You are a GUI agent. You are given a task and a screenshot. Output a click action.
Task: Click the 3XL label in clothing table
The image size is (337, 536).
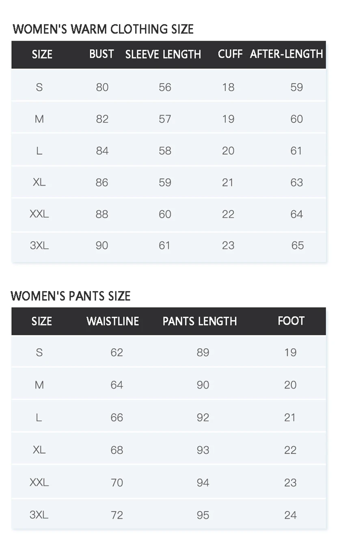point(39,245)
